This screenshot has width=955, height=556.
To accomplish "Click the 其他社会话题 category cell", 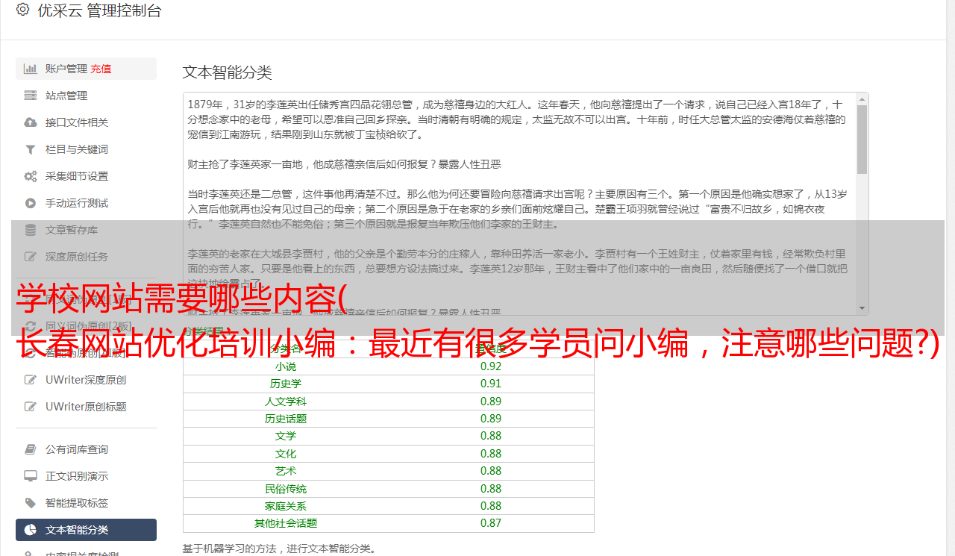I will point(286,523).
